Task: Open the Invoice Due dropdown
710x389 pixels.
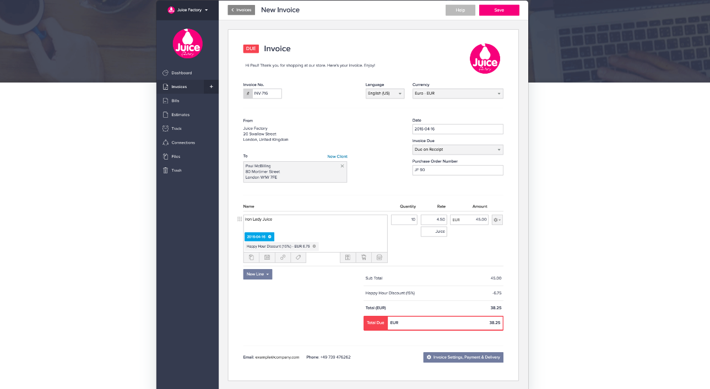Action: (x=457, y=149)
